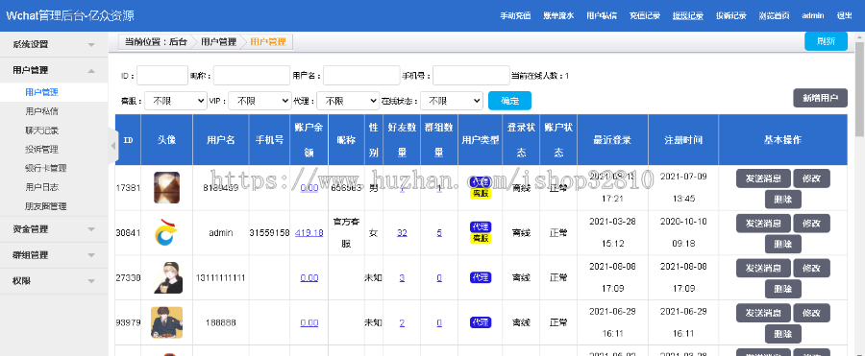Click 删除 for user 188888
This screenshot has height=356, width=865.
click(782, 333)
